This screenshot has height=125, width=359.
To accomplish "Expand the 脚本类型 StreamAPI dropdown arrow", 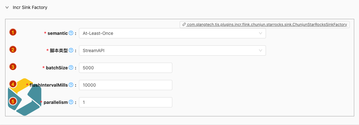I will tap(260, 51).
